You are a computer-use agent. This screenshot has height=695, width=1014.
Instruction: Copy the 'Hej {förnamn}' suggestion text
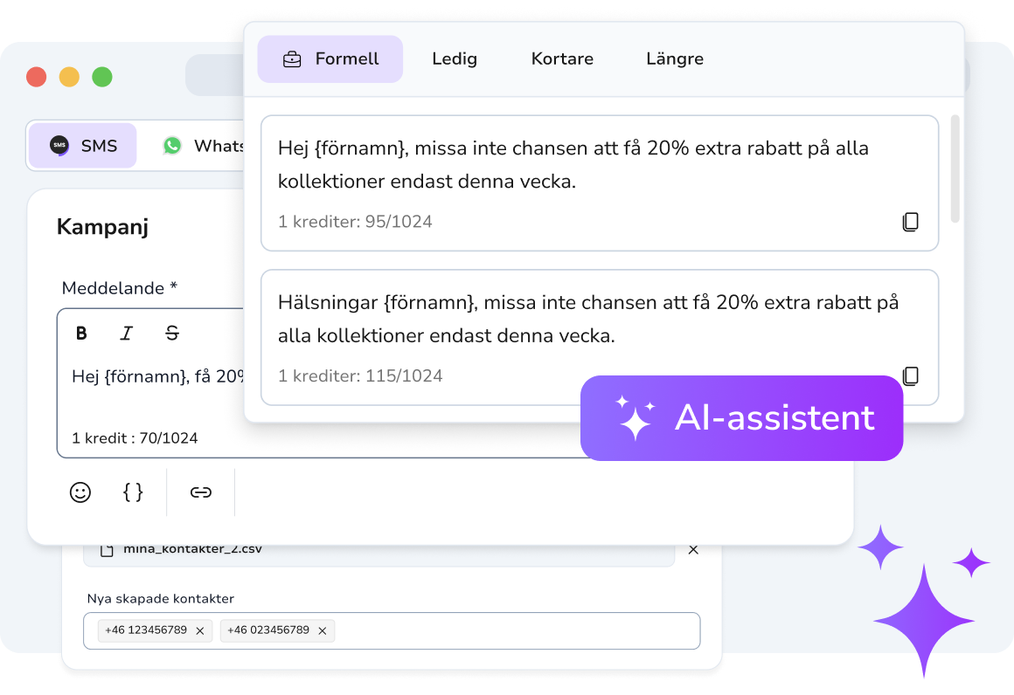pyautogui.click(x=910, y=222)
